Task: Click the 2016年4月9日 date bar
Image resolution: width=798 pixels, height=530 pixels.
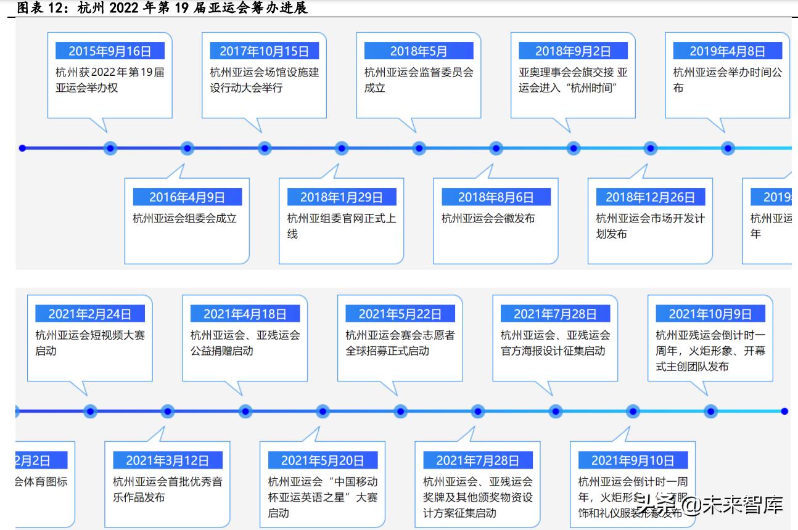Action: (187, 197)
